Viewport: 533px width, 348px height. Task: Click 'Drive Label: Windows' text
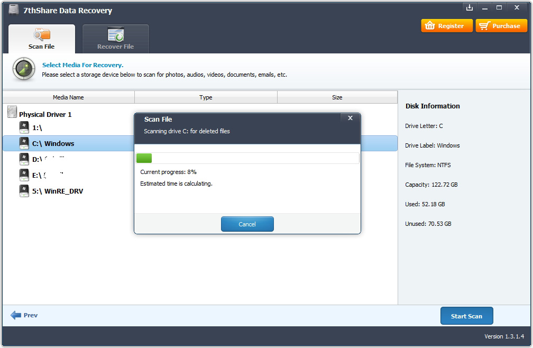coord(432,145)
